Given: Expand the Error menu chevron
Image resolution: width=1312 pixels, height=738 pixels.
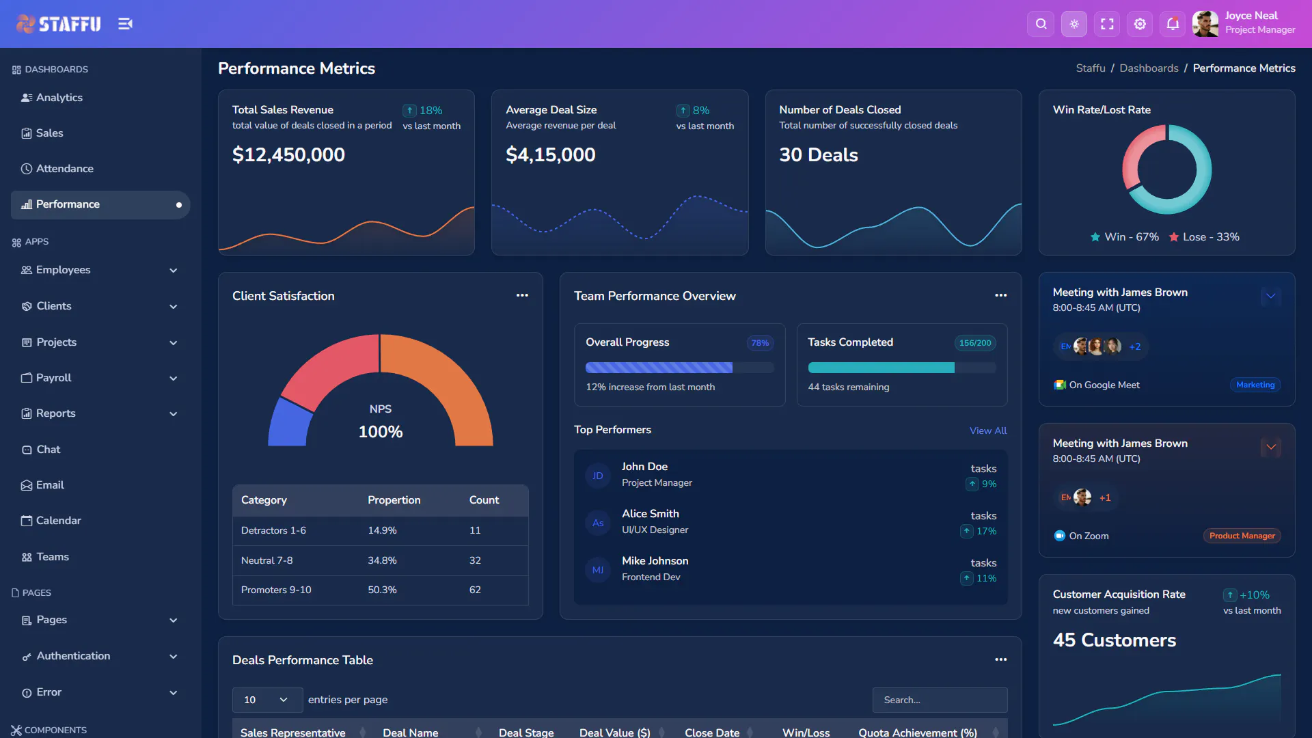Looking at the screenshot, I should (173, 693).
